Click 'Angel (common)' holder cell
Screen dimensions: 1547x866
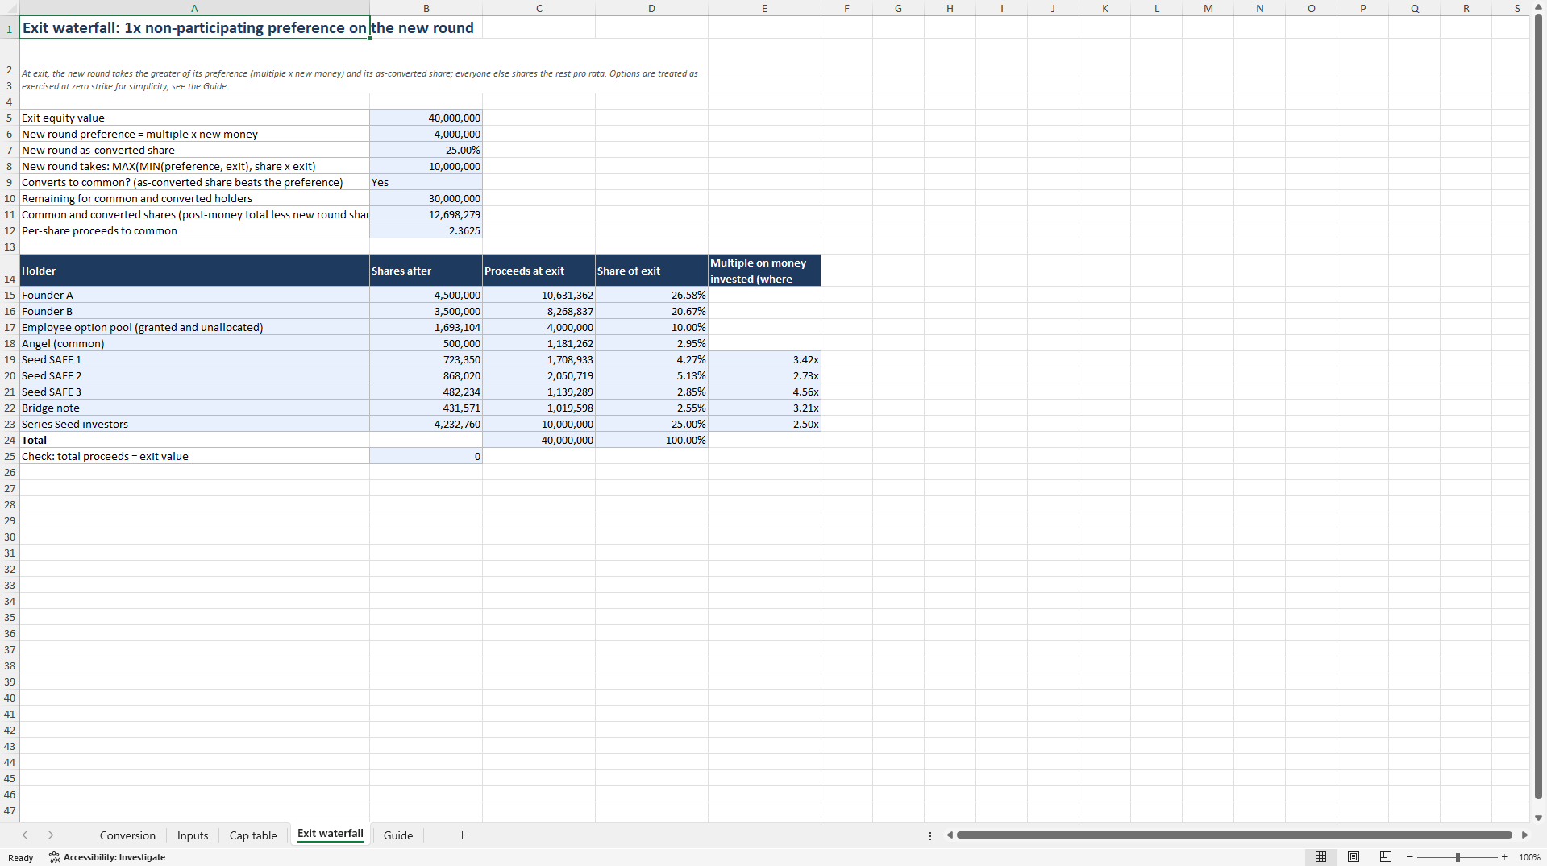coord(194,343)
